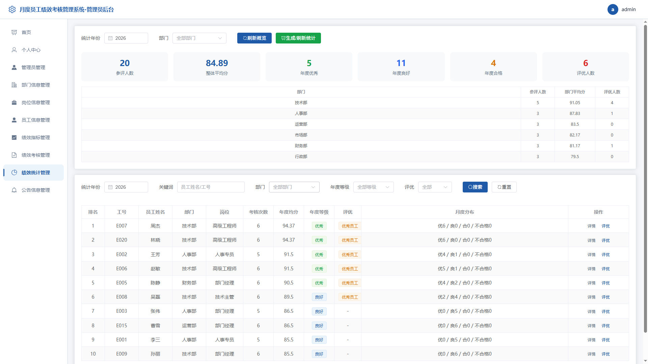
Task: Open 部门信息管理 building icon
Action: (14, 85)
